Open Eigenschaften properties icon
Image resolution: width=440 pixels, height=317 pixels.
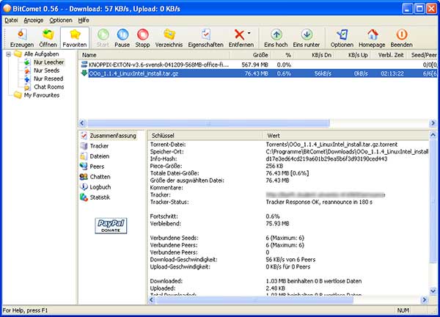click(205, 38)
